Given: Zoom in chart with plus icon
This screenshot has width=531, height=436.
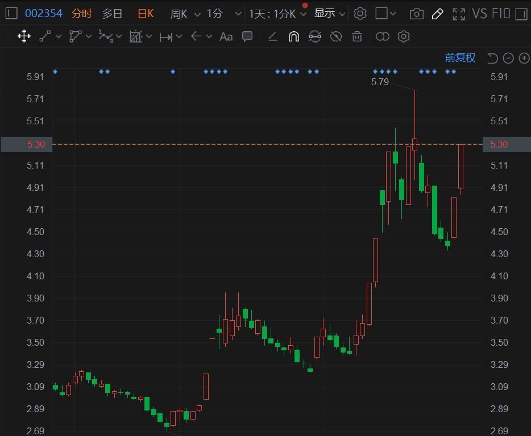Looking at the screenshot, I should 524,58.
